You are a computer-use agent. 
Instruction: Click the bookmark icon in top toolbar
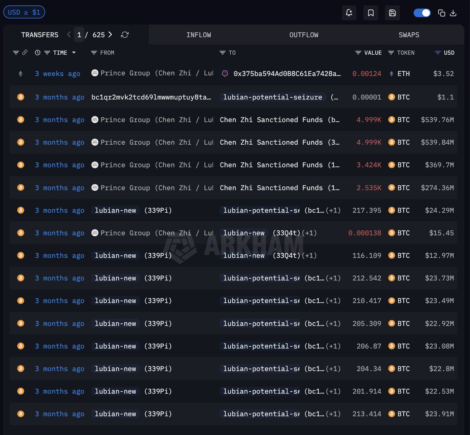coord(371,13)
